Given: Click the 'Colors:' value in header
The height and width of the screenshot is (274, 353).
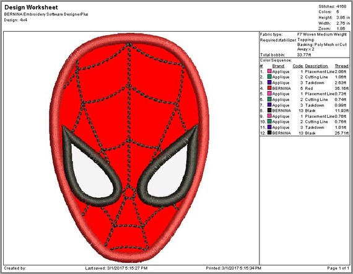Looking at the screenshot, I should point(338,12).
